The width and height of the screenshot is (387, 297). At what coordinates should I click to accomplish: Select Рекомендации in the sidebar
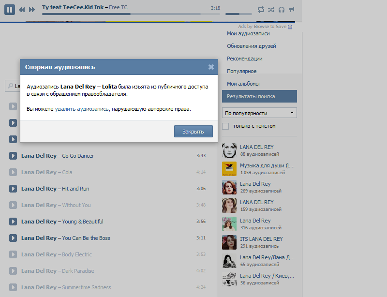pyautogui.click(x=245, y=59)
